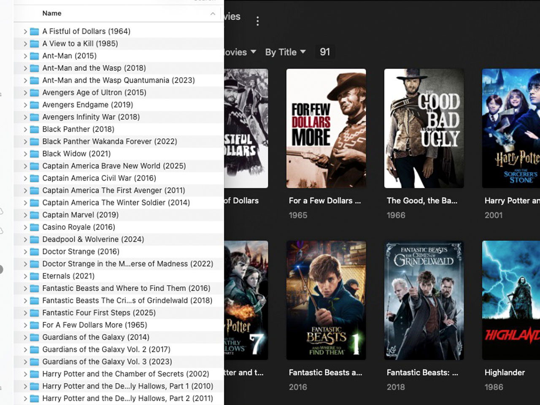Click the 91 item count badge
Screen dimensions: 540x405
pyautogui.click(x=325, y=52)
